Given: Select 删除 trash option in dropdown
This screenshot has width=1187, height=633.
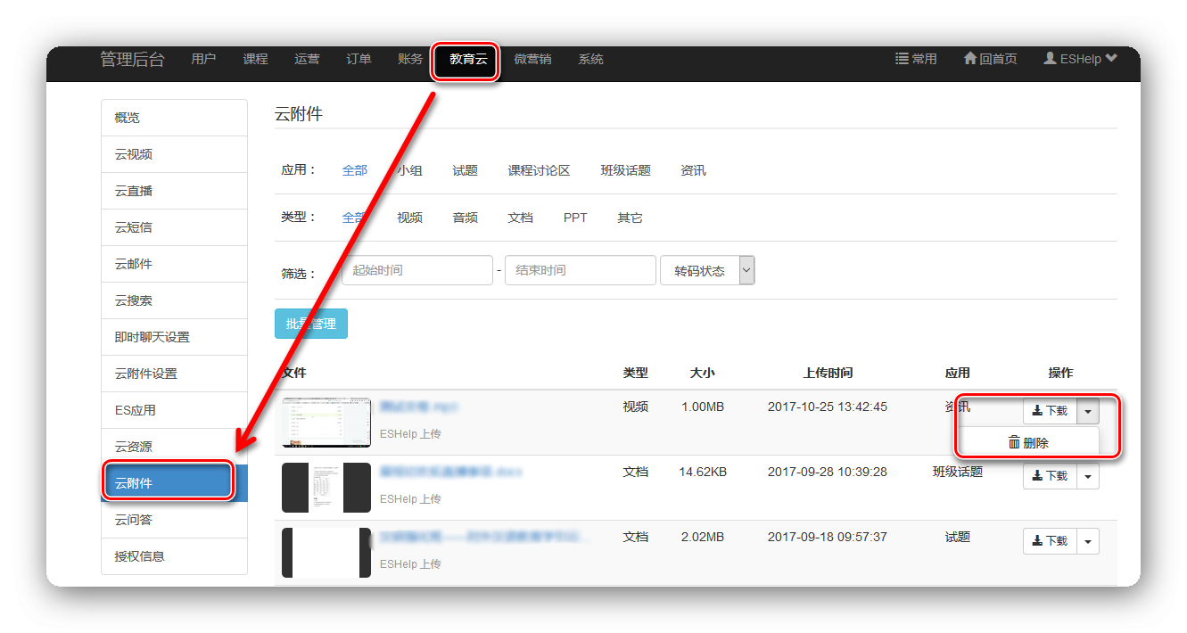Looking at the screenshot, I should click(x=1028, y=442).
